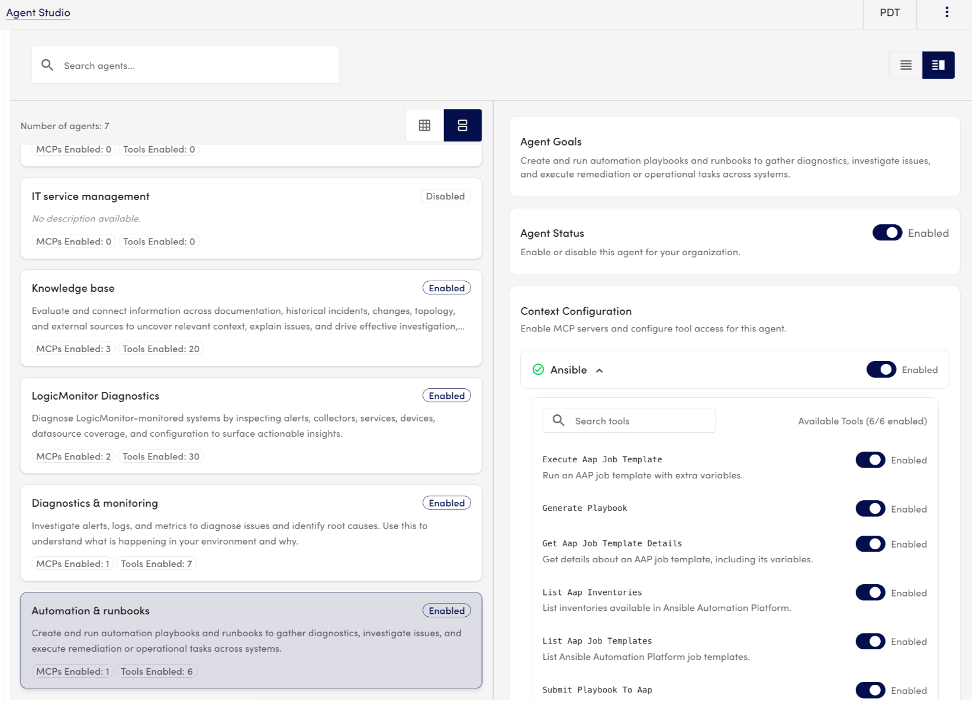
Task: Switch agents to stacked card view
Action: pos(463,125)
